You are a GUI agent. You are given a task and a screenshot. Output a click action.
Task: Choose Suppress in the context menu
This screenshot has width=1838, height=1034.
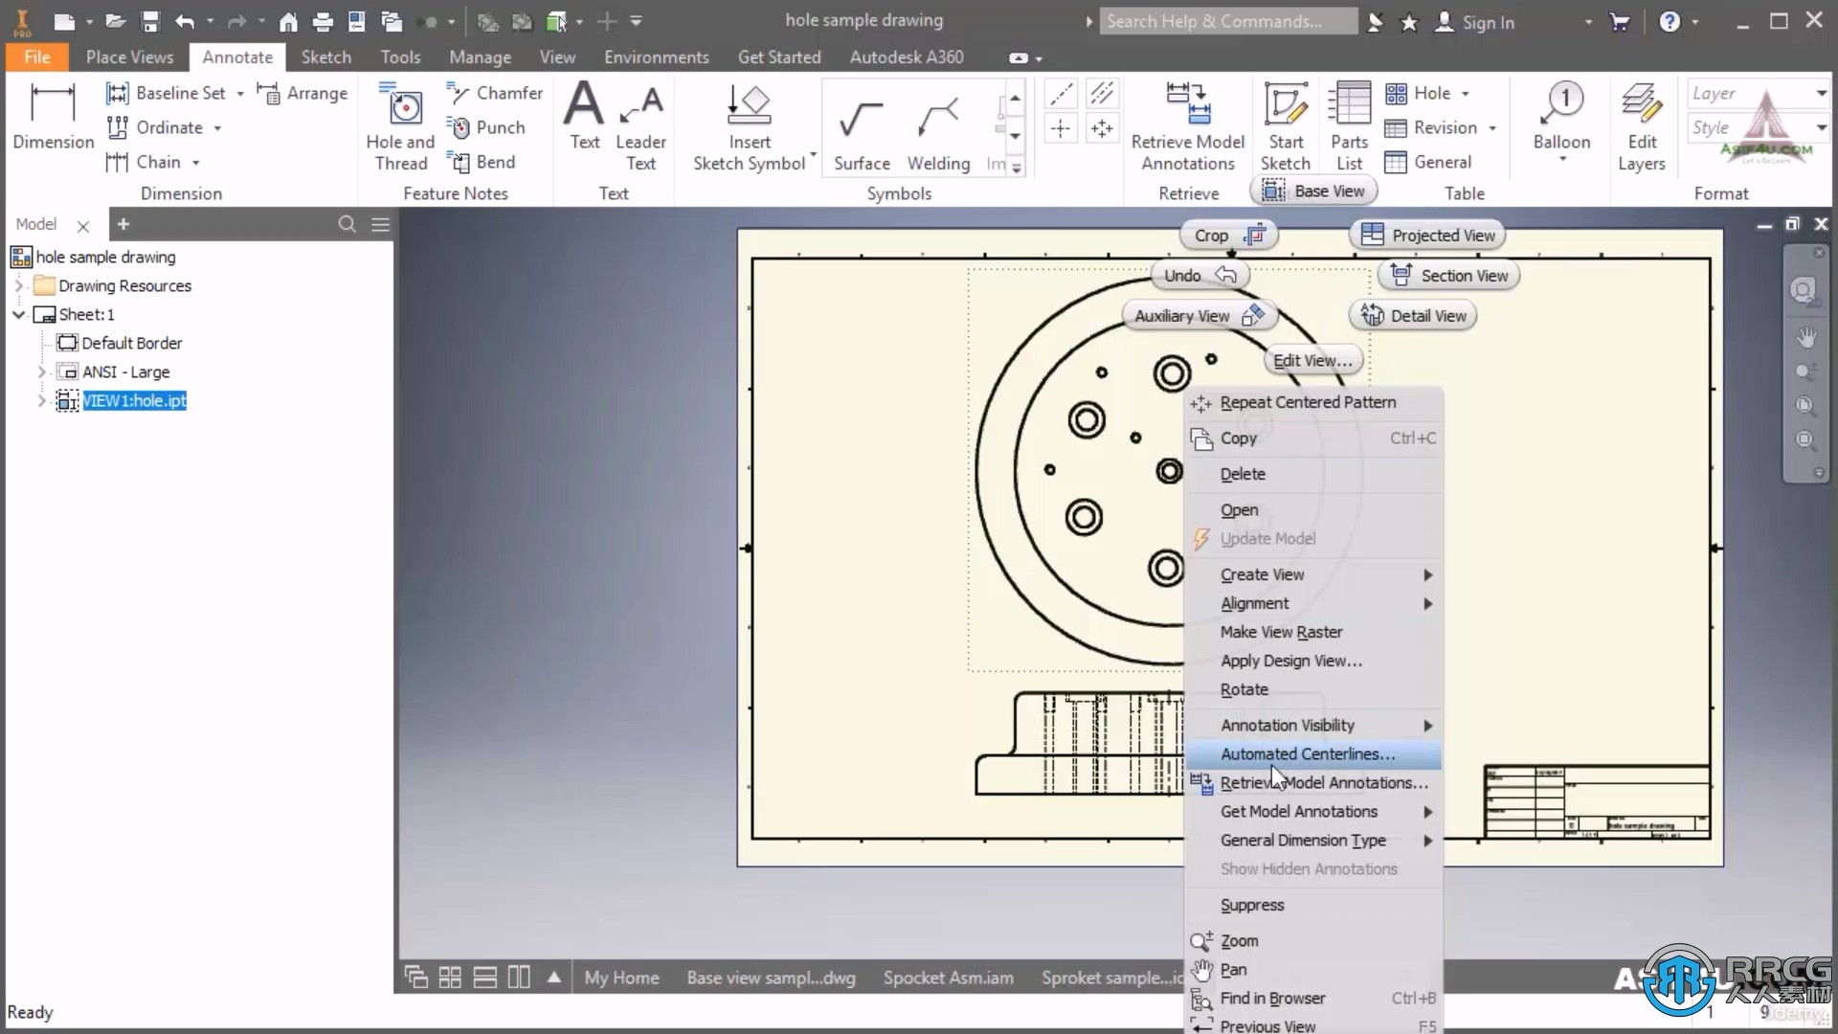[x=1313, y=905]
